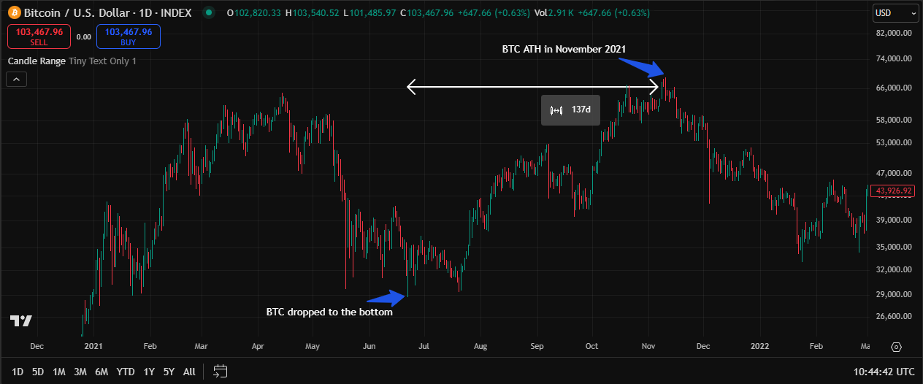Viewport: 923px width, 384px height.
Task: Select the YTD time range
Action: pyautogui.click(x=126, y=372)
